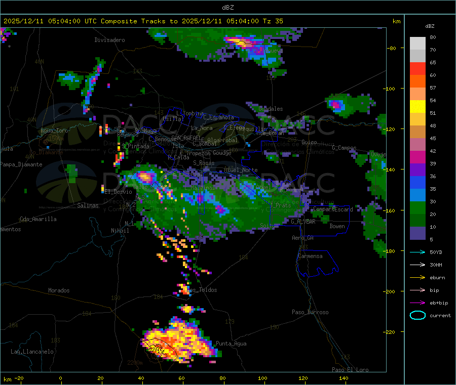Click the cyan current ellipse icon
456x385 pixels.
[x=417, y=315]
